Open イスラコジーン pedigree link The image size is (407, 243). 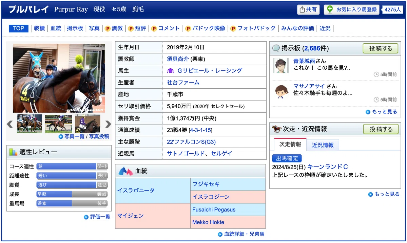coord(211,197)
